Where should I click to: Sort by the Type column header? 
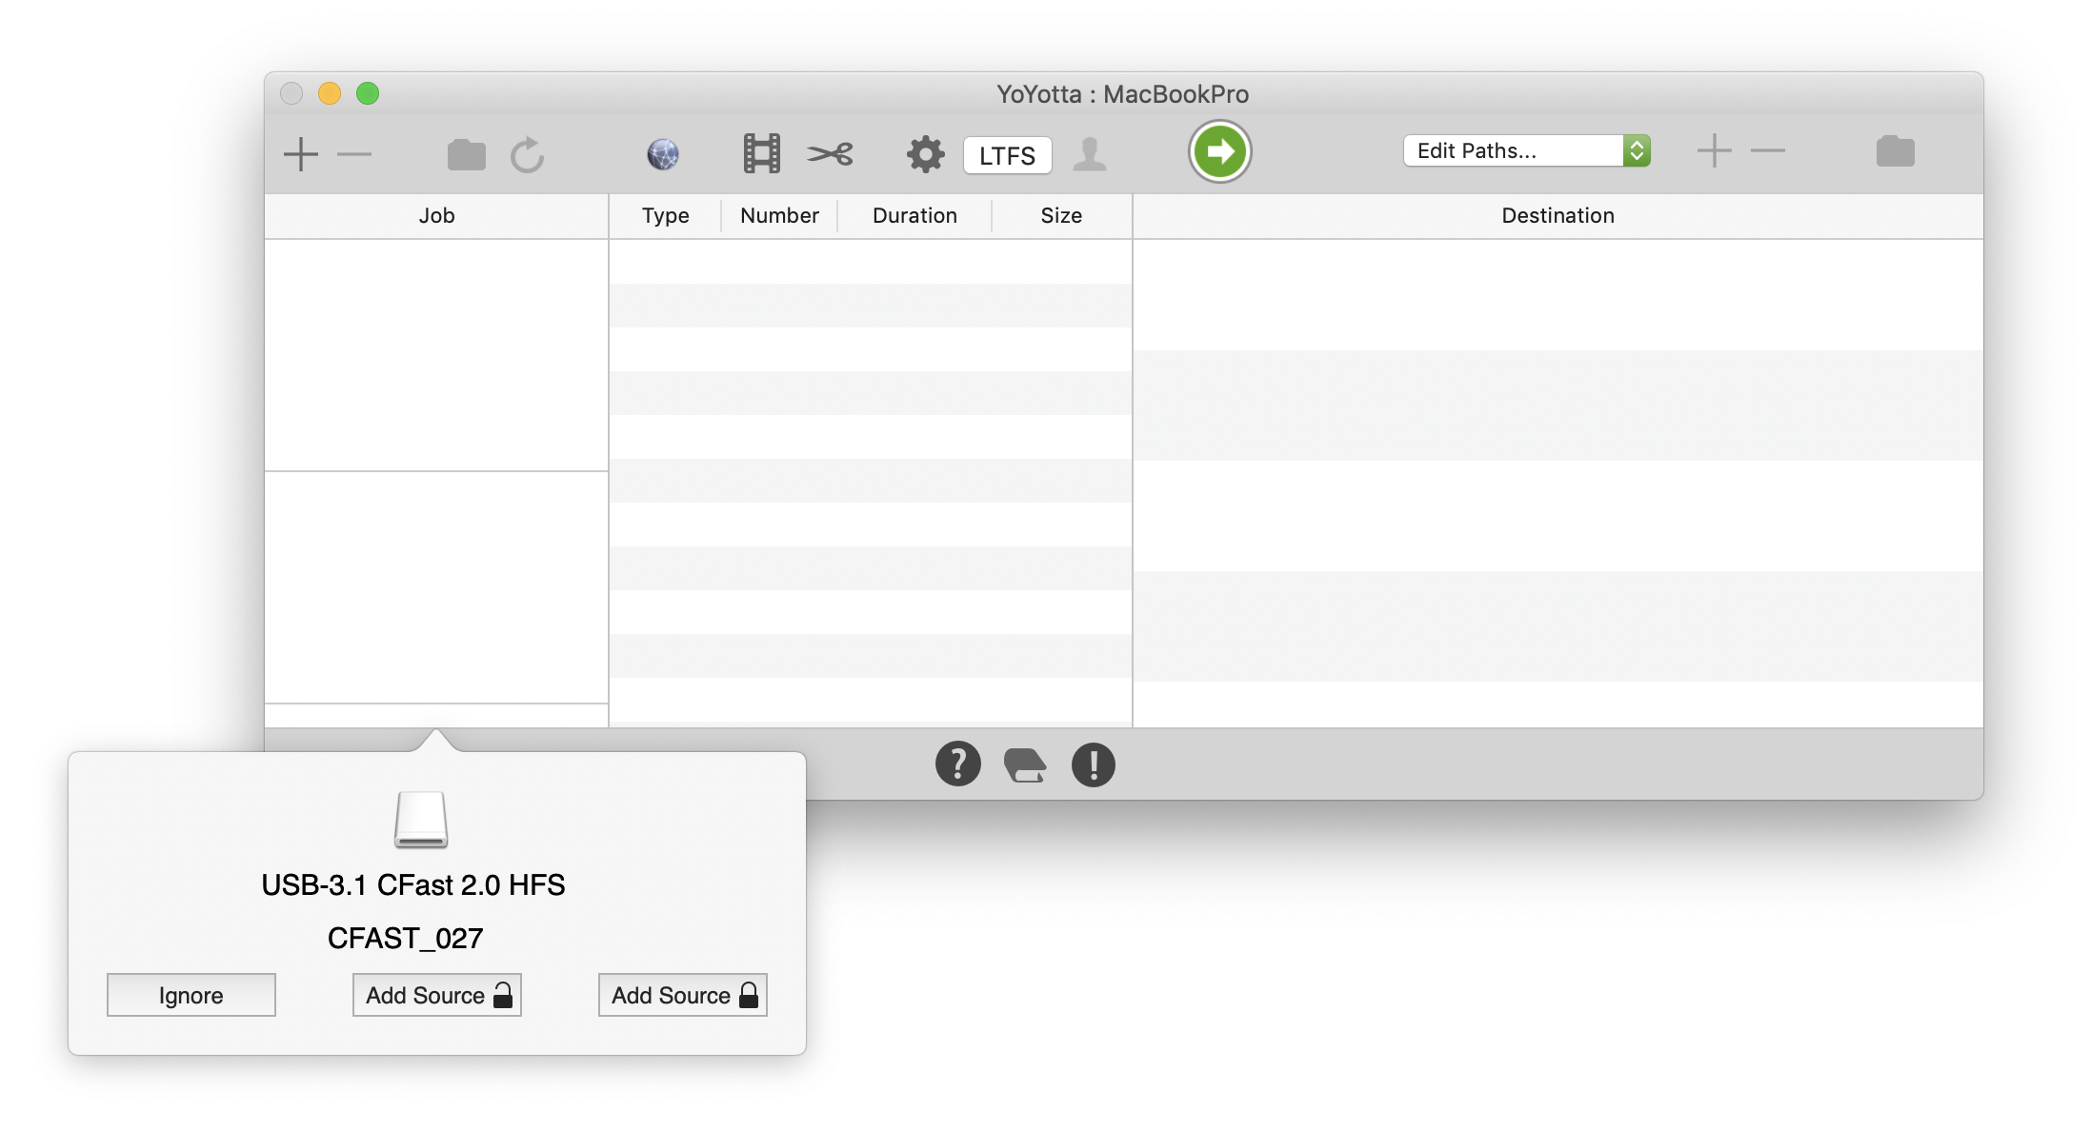point(665,216)
